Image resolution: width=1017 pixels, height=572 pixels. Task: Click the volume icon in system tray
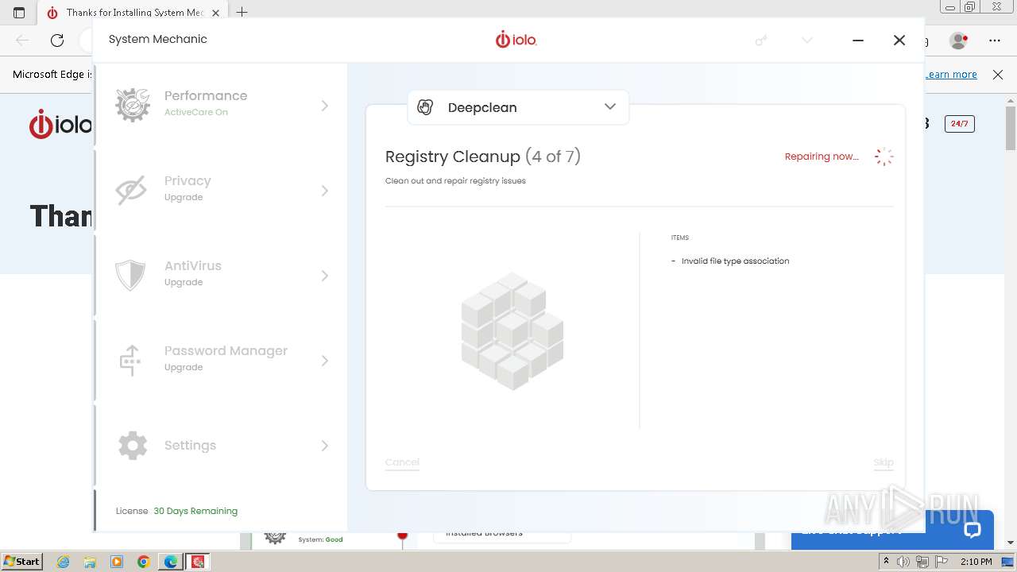pos(903,562)
